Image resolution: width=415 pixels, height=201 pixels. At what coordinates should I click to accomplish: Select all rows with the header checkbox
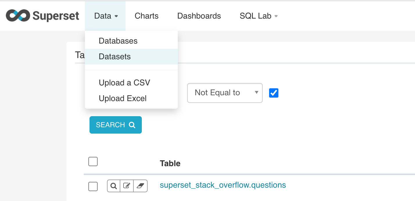click(93, 161)
